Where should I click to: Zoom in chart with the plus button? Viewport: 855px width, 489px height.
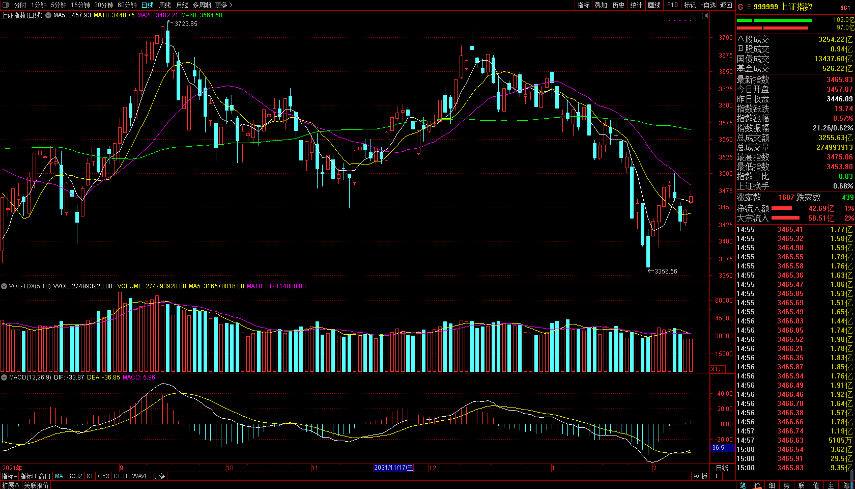pyautogui.click(x=717, y=476)
